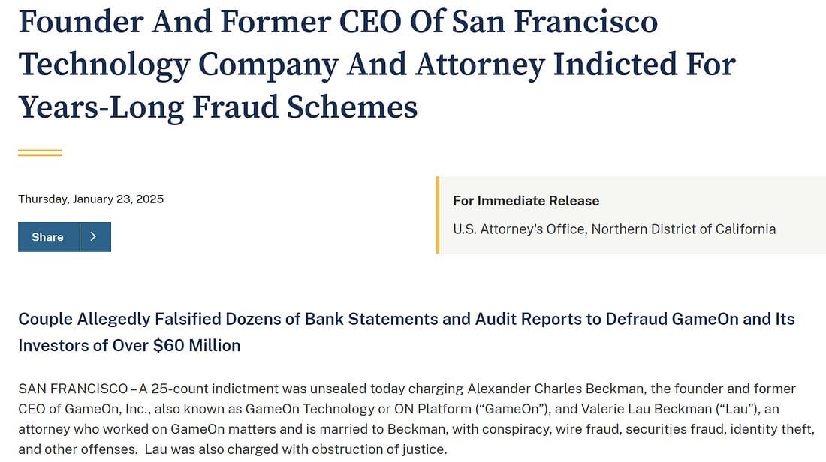Image resolution: width=826 pixels, height=462 pixels.
Task: Select the date Thursday, January 23, 2025
Action: [90, 199]
